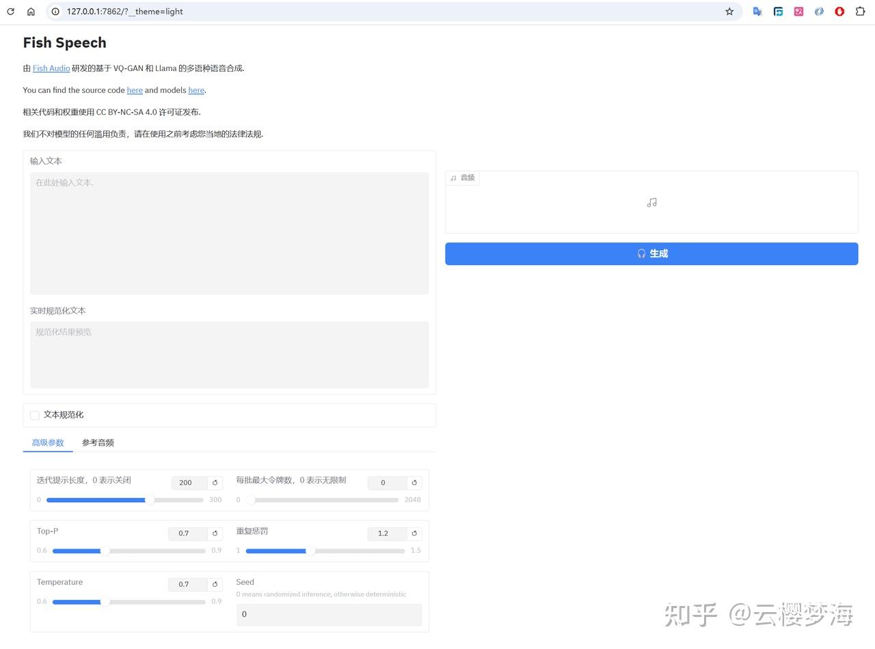Click the music note placeholder in the audio player
Screen dimensions: 875x649
651,202
